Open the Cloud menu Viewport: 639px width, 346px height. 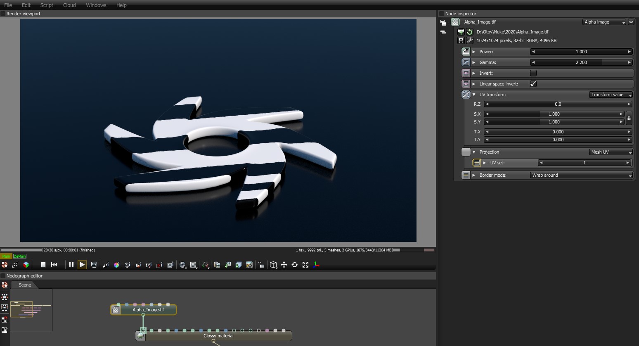pos(69,5)
